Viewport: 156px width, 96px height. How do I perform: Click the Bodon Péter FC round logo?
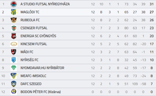(14, 92)
